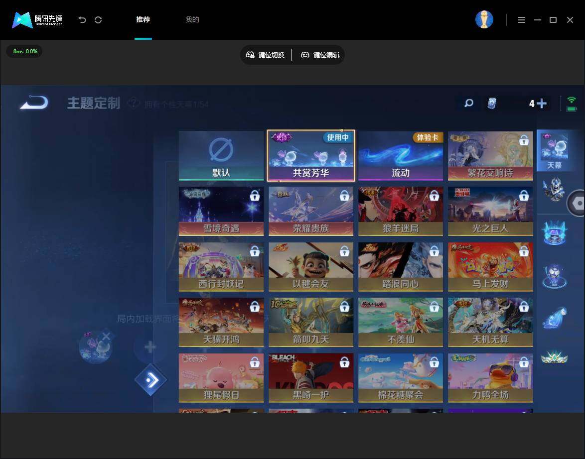Click the lock icon on 马上发财
Viewport: 585px width, 459px height.
pyautogui.click(x=523, y=251)
